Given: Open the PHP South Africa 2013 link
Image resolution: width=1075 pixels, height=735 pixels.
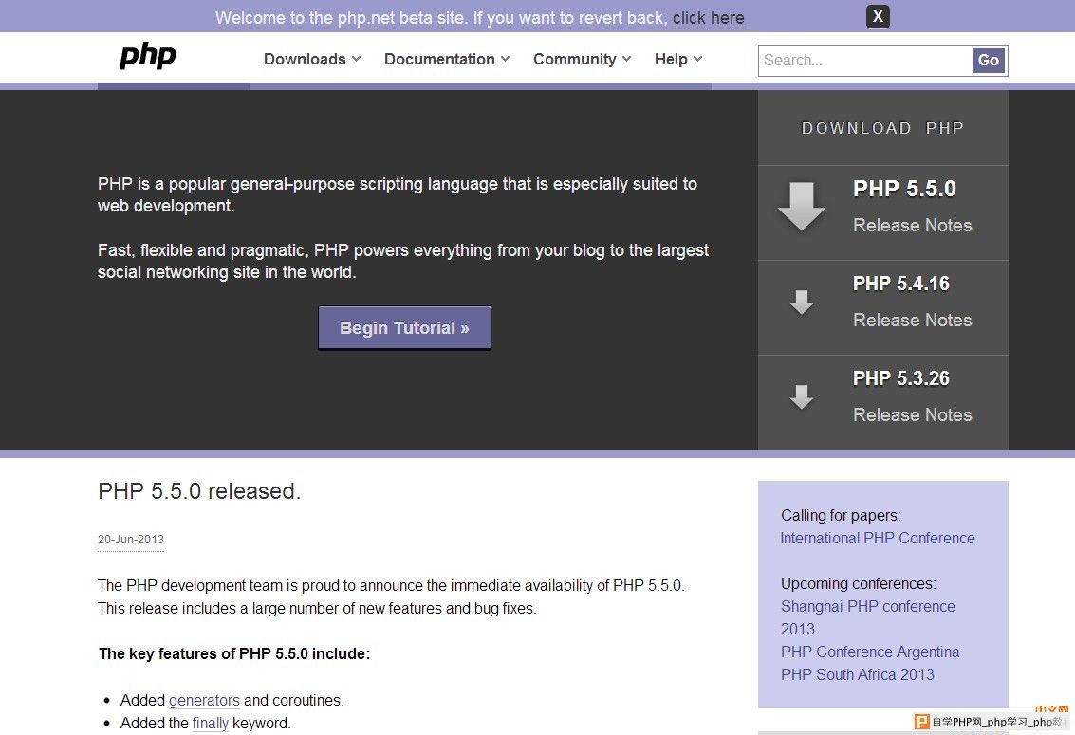Looking at the screenshot, I should click(x=858, y=674).
